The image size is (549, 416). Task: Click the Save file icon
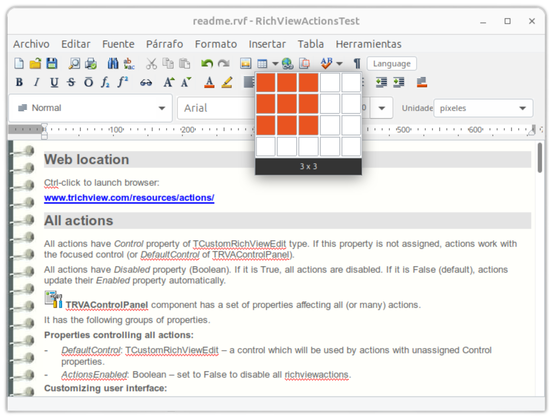pos(51,63)
